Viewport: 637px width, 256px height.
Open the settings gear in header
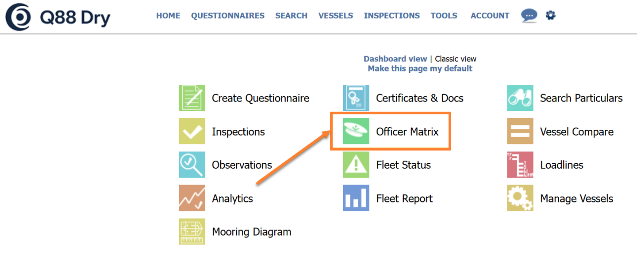pyautogui.click(x=550, y=15)
